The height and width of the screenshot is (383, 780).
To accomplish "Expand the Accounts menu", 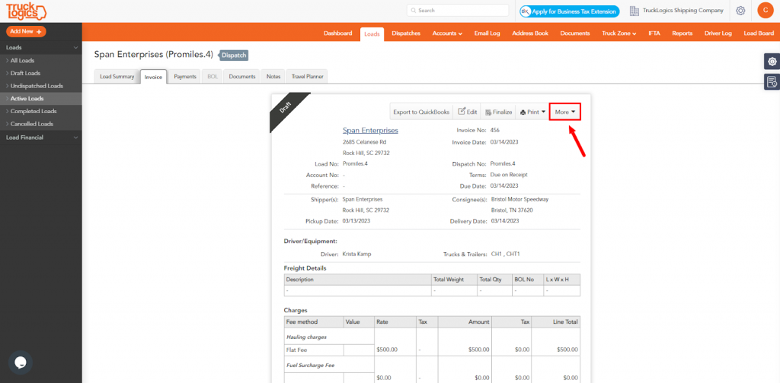I will pyautogui.click(x=446, y=33).
